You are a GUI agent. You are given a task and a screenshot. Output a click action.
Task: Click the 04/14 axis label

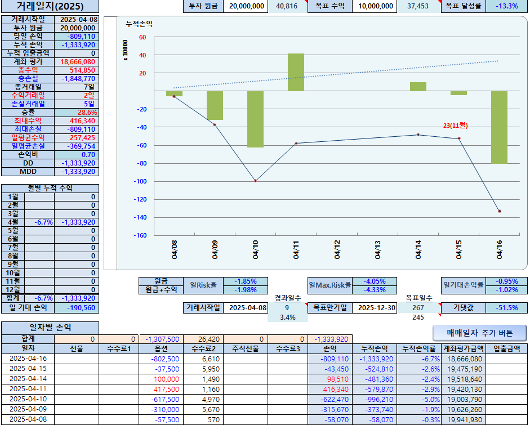(x=418, y=250)
